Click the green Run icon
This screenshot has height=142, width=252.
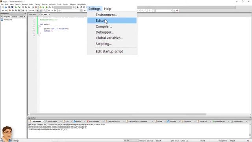43,7
